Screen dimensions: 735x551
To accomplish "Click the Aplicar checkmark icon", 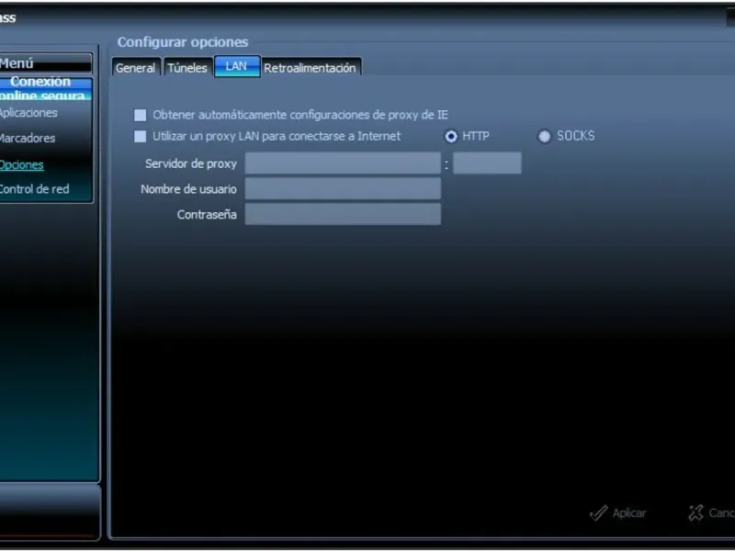I will pos(598,513).
